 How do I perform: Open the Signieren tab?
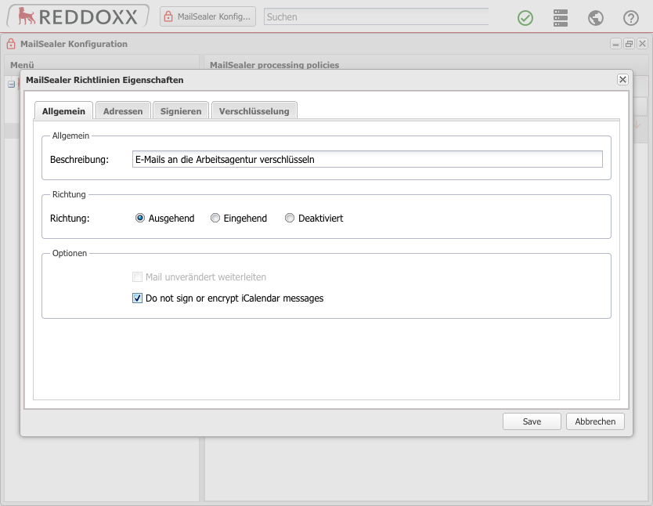coord(181,110)
